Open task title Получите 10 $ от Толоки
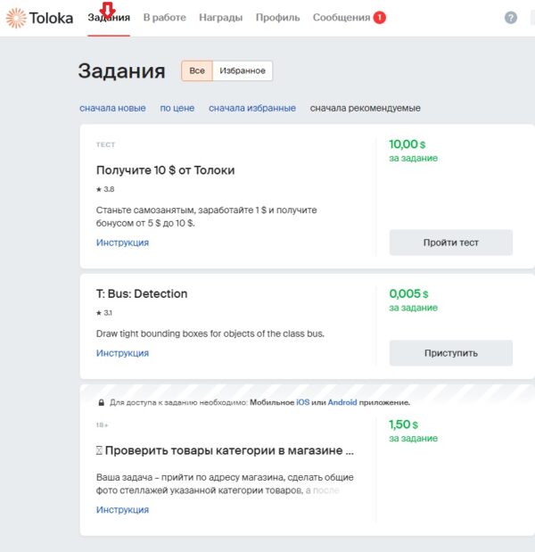 click(x=165, y=169)
